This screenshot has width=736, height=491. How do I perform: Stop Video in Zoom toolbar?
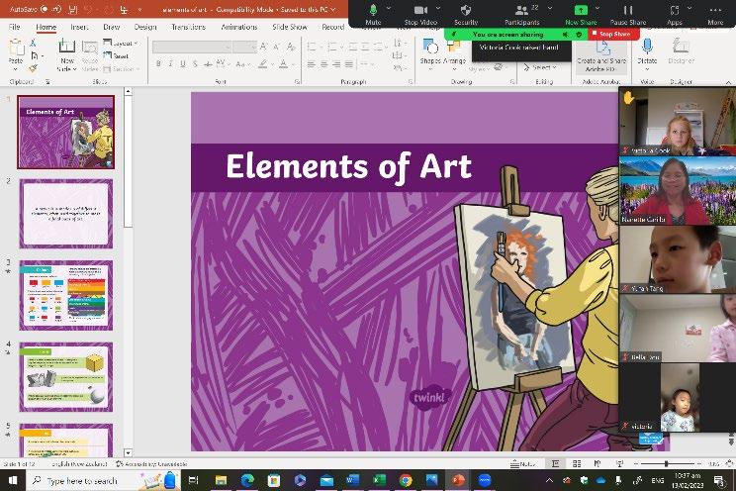pos(420,14)
